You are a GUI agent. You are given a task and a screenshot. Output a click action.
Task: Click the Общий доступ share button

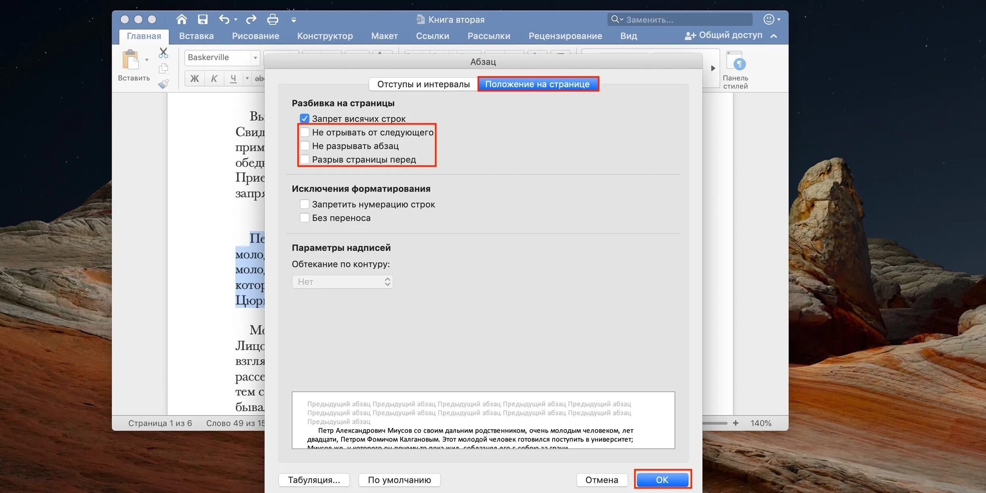point(724,35)
